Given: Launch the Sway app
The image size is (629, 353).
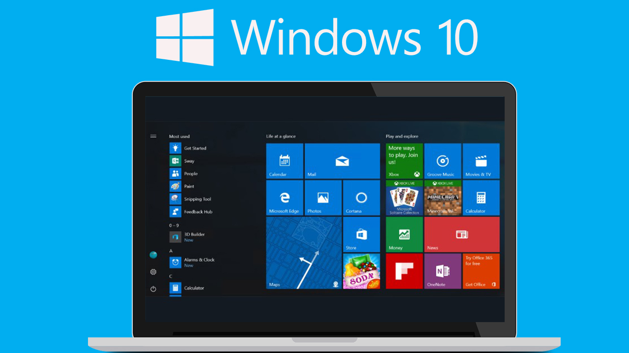Looking at the screenshot, I should (182, 161).
